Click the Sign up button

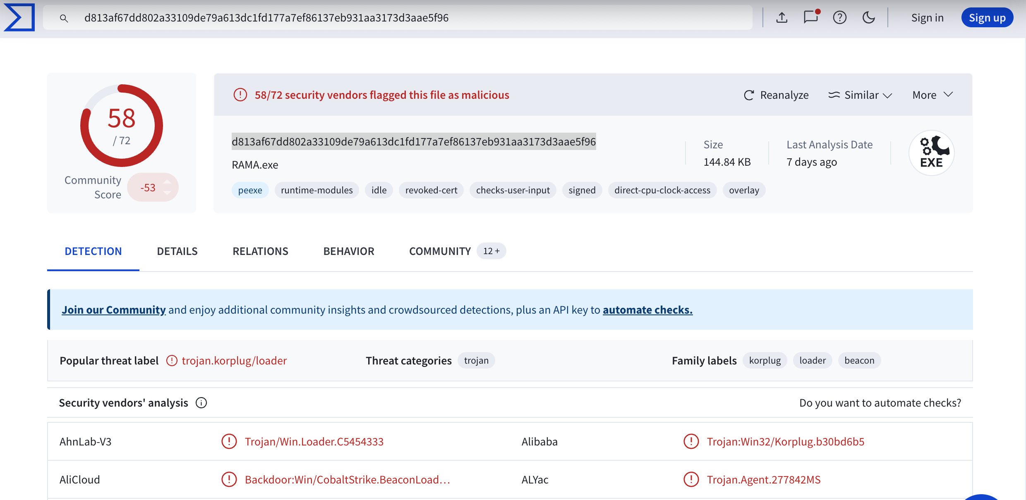(987, 18)
